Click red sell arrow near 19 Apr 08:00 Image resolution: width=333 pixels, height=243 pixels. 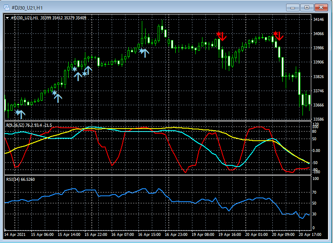pos(222,36)
